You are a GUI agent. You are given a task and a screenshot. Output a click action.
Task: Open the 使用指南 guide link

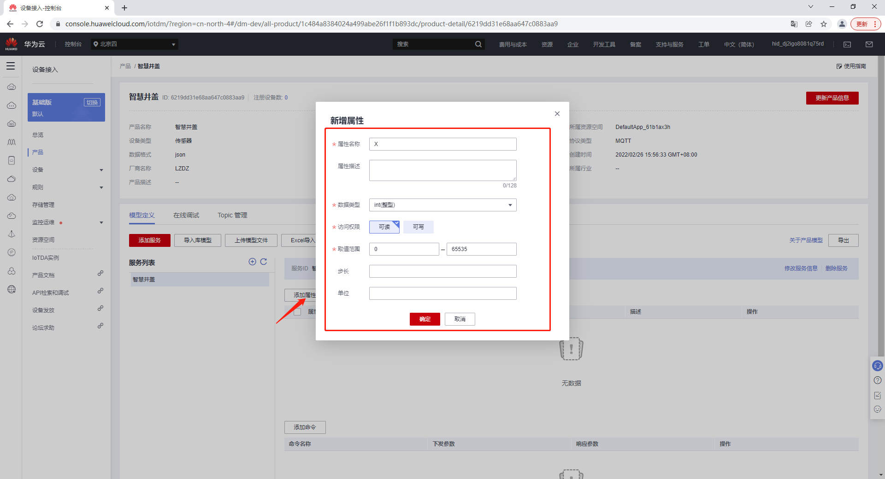click(x=851, y=66)
